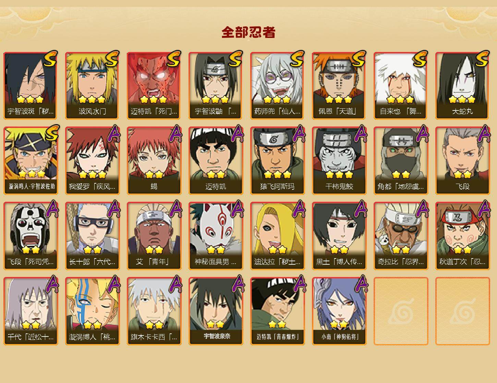This screenshot has height=383, width=497.
Task: Open the 大蛇丸 character card
Action: tap(462, 85)
